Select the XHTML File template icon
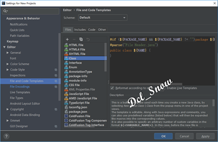This screenshot has width=218, height=142. pyautogui.click(x=66, y=54)
